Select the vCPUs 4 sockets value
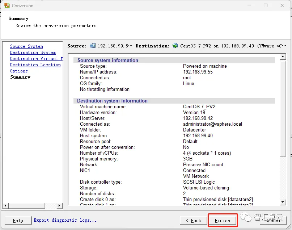 point(207,153)
